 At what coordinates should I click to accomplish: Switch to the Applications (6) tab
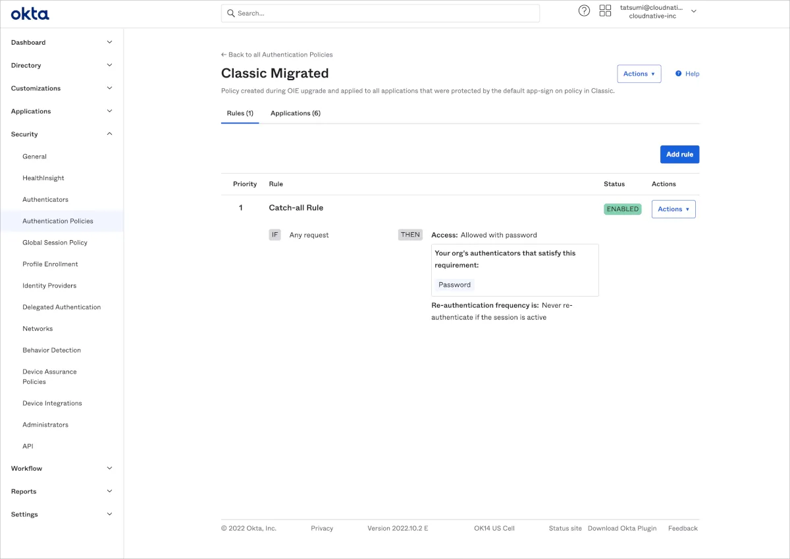(x=296, y=113)
